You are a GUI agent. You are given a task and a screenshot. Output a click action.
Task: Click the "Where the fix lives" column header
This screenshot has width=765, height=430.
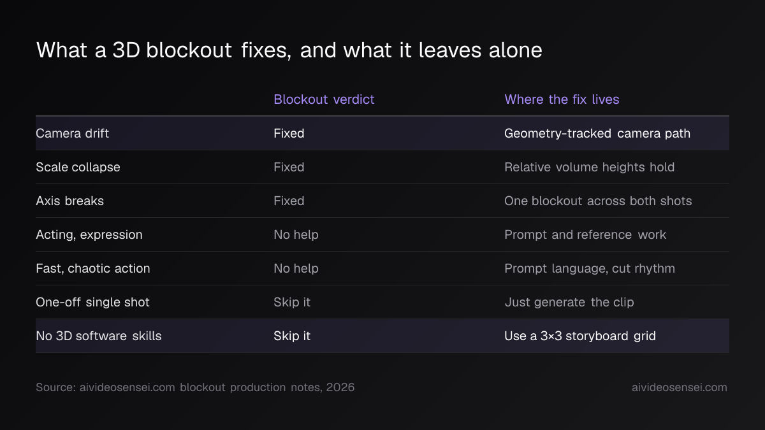(562, 99)
